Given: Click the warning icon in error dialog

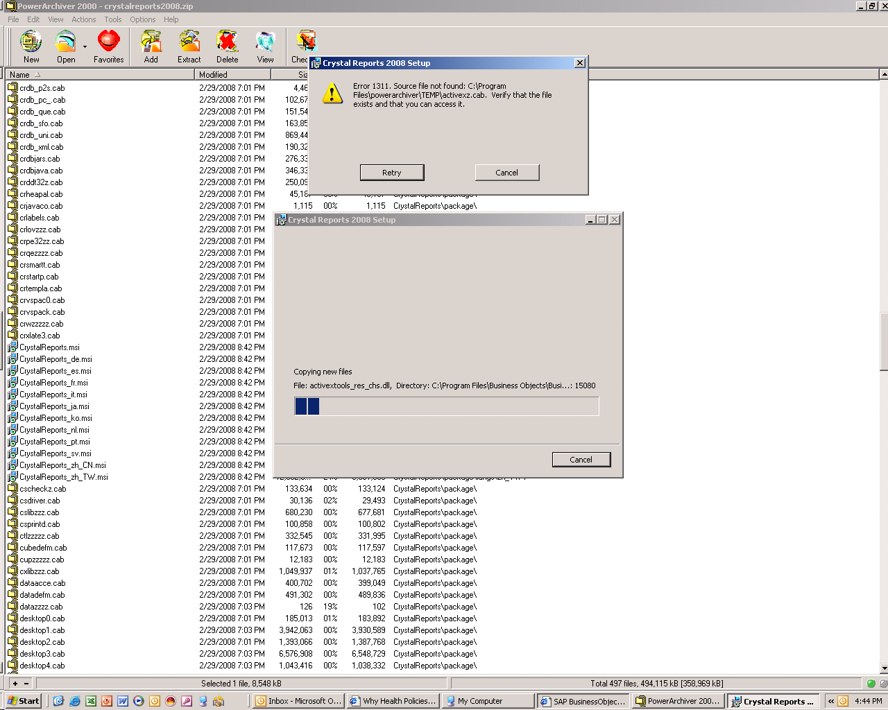Looking at the screenshot, I should coord(332,94).
